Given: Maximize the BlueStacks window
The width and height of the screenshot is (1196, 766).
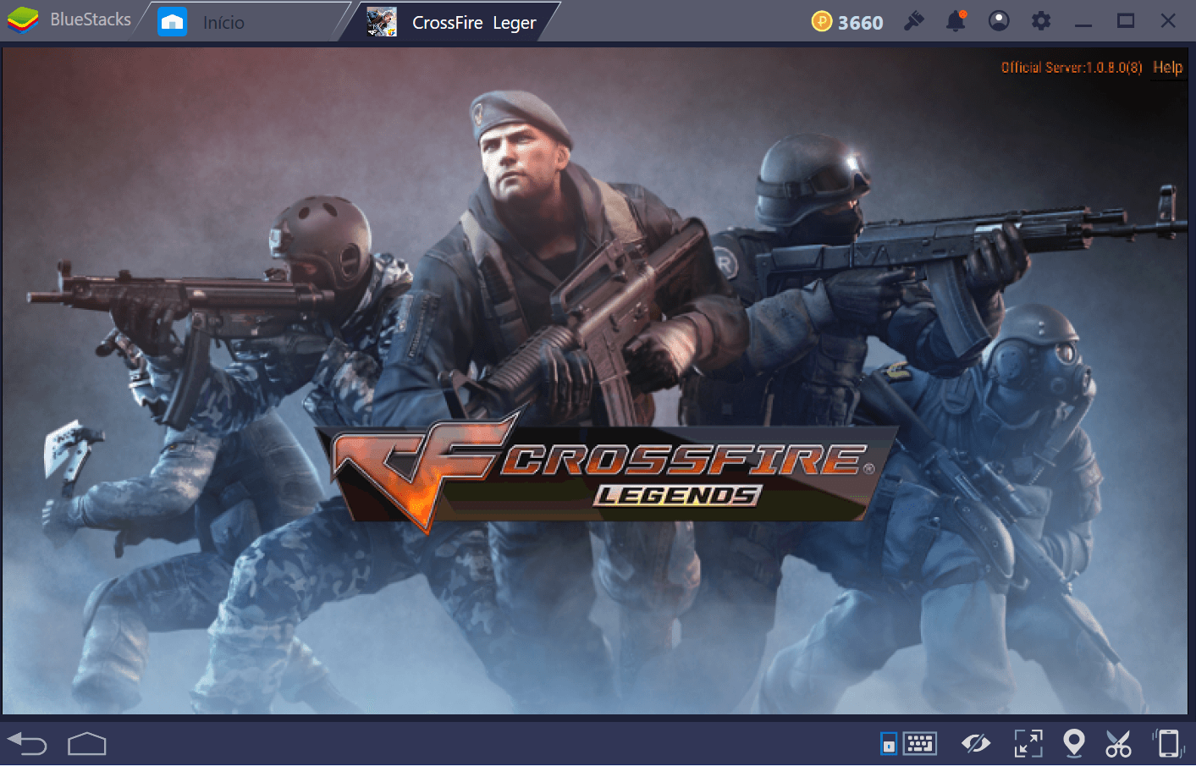Looking at the screenshot, I should pos(1126,21).
